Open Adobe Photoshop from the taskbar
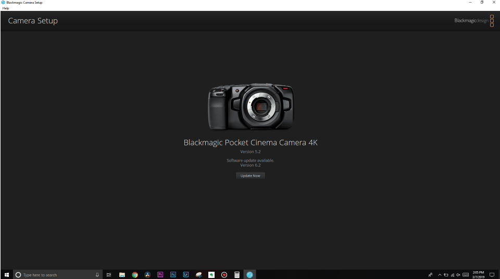This screenshot has width=500, height=279. point(173,274)
